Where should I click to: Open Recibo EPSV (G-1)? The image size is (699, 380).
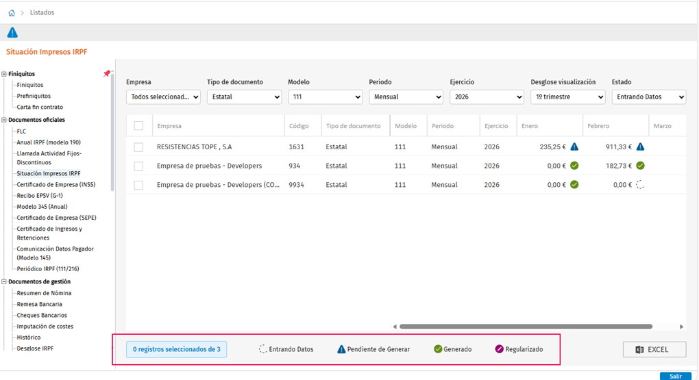40,196
